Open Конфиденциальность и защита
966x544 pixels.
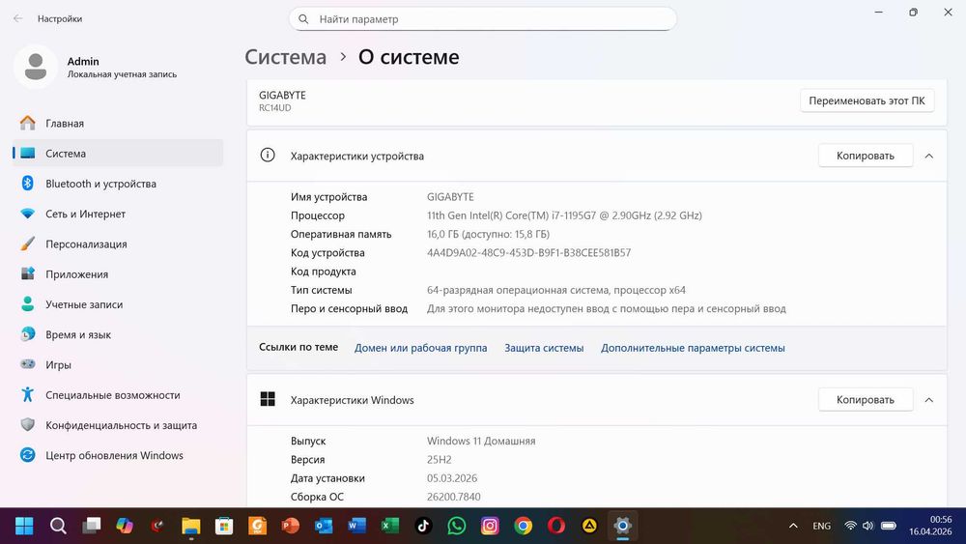point(117,425)
